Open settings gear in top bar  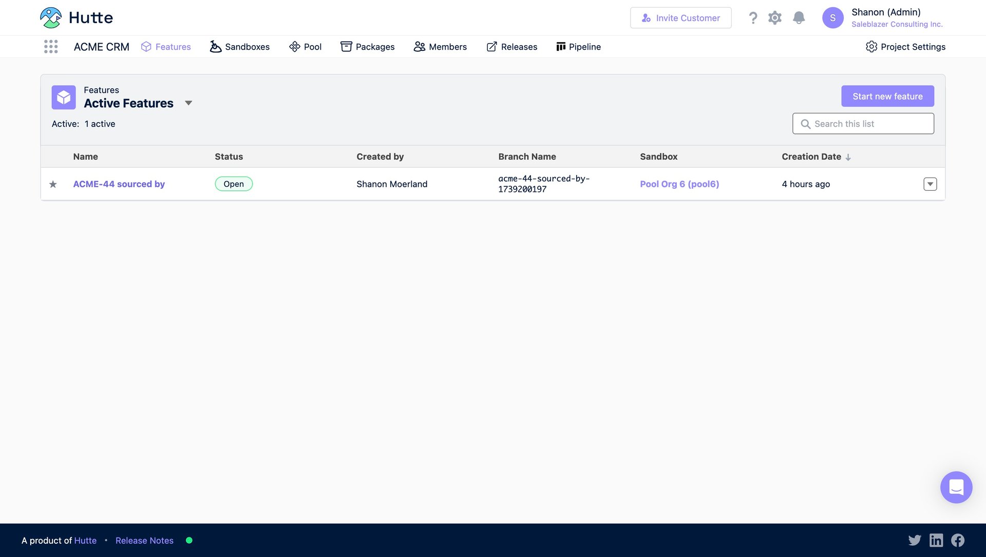[774, 18]
